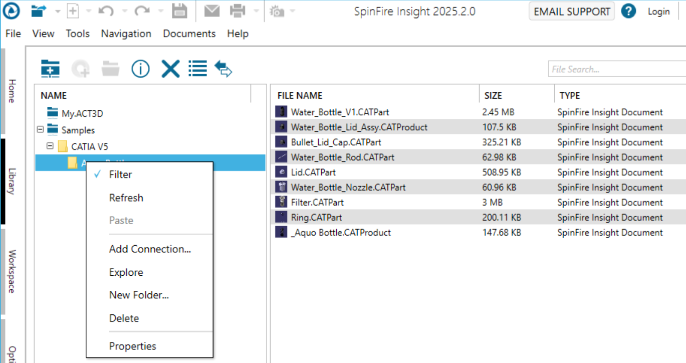Collapse the CATIA V5 folder node
This screenshot has height=363, width=686.
pos(50,146)
